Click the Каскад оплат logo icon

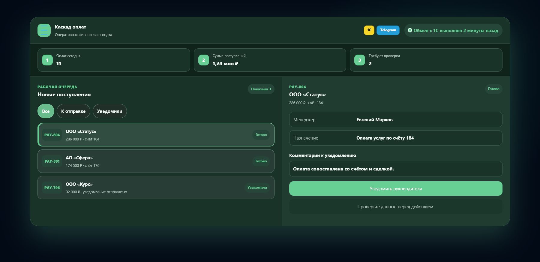coord(44,30)
